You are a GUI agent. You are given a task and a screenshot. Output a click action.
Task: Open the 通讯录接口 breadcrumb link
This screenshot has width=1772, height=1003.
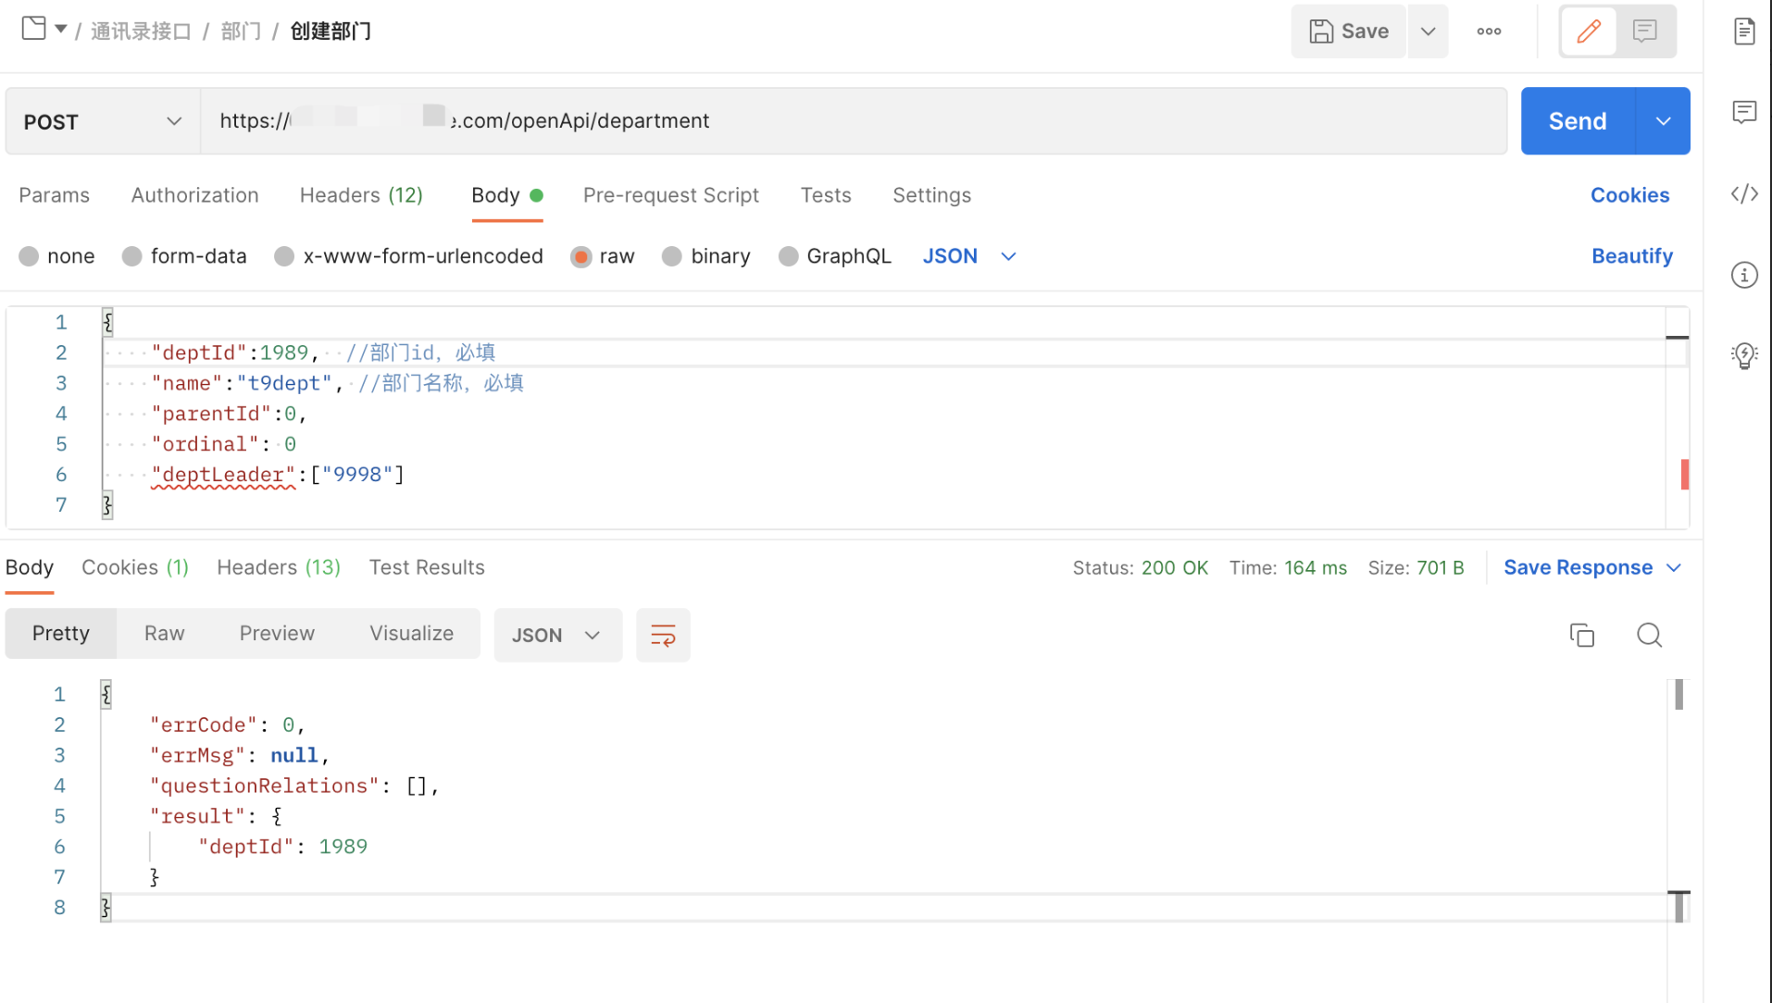pos(140,31)
